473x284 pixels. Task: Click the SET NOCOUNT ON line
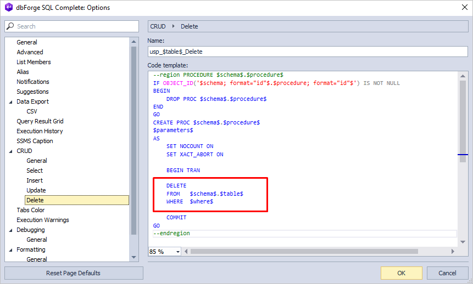(190, 146)
